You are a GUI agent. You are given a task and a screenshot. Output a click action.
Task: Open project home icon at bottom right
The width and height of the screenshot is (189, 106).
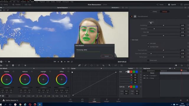click(181, 100)
